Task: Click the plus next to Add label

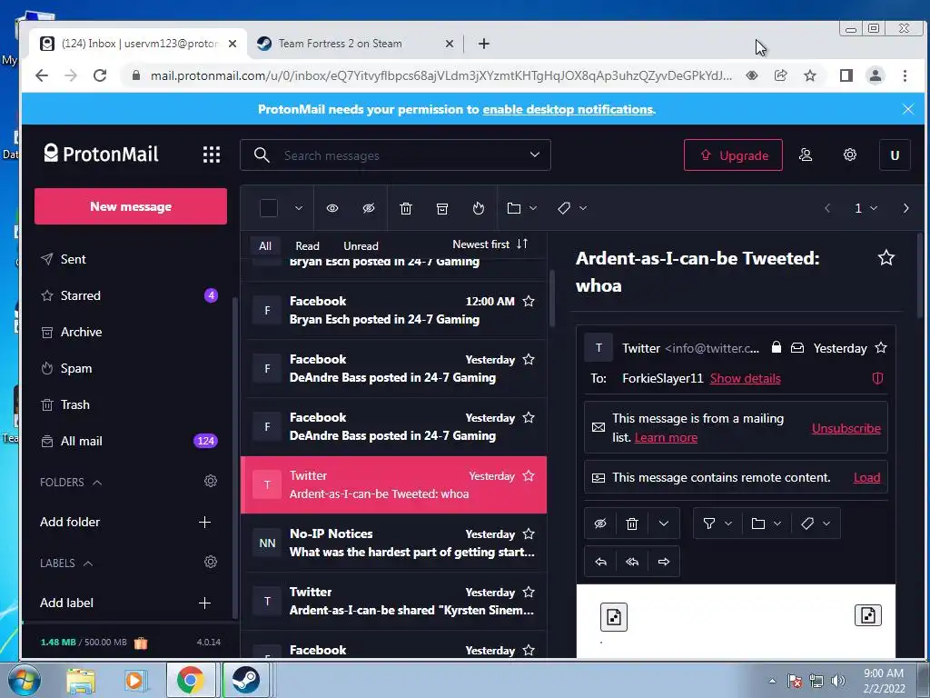Action: pyautogui.click(x=204, y=603)
